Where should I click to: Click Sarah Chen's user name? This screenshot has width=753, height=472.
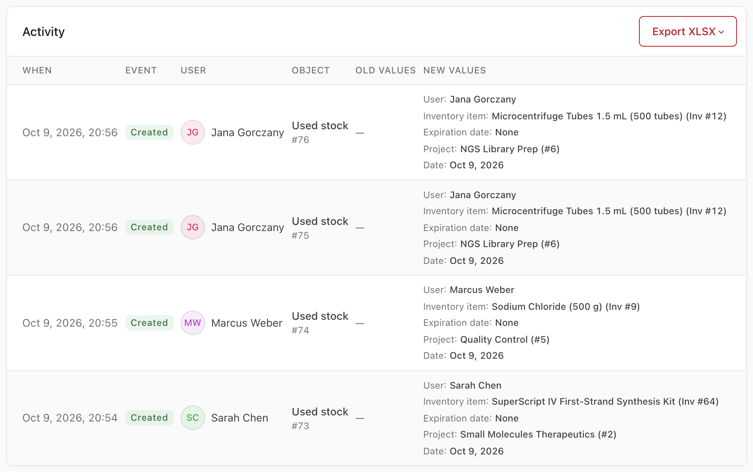tap(240, 418)
